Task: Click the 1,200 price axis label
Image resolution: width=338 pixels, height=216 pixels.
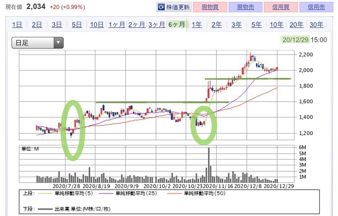Action: [x=306, y=133]
